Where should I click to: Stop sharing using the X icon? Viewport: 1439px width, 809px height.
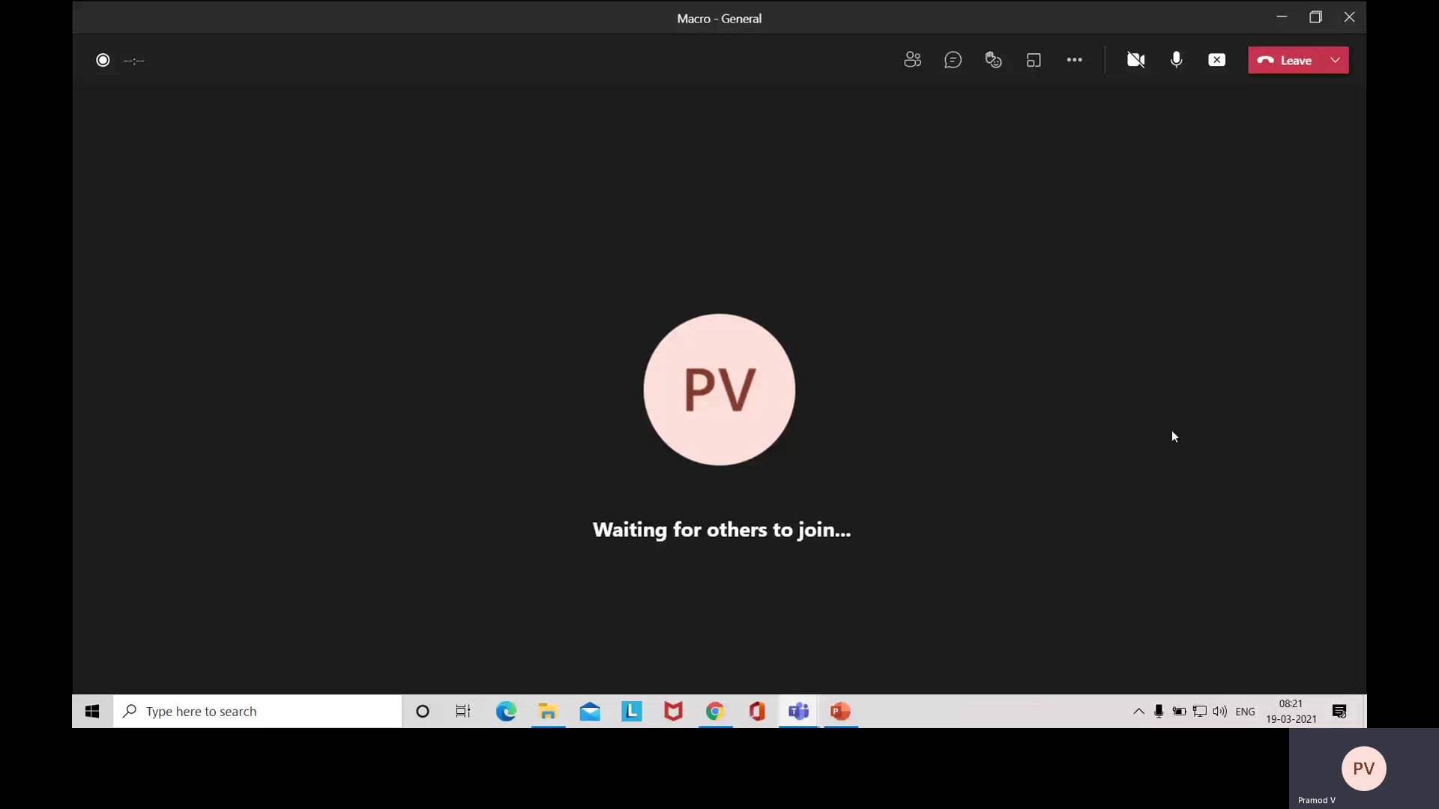click(1216, 60)
